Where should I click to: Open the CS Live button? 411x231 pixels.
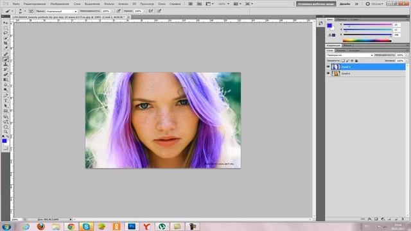[x=375, y=4]
